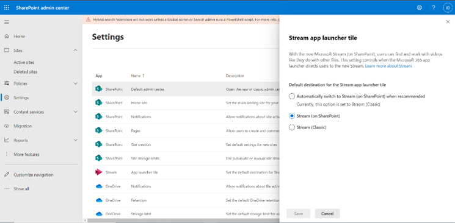
Task: Open the JD account avatar
Action: pyautogui.click(x=447, y=8)
